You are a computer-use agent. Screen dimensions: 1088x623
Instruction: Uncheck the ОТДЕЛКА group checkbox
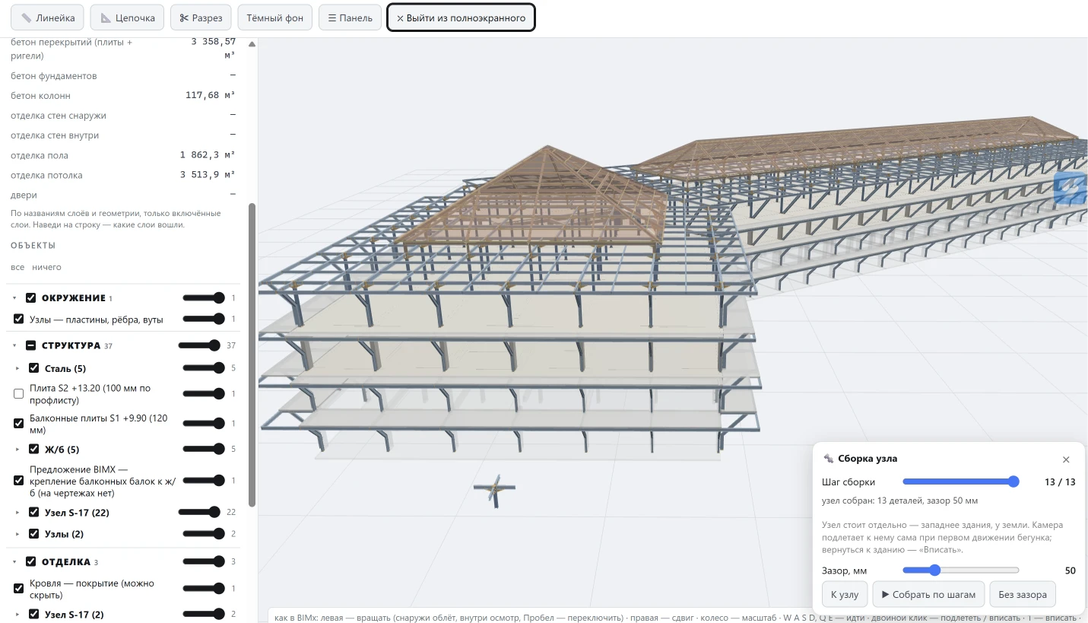click(x=31, y=561)
